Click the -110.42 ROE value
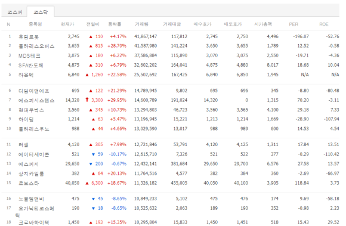The width and height of the screenshot is (346, 226). (332, 154)
